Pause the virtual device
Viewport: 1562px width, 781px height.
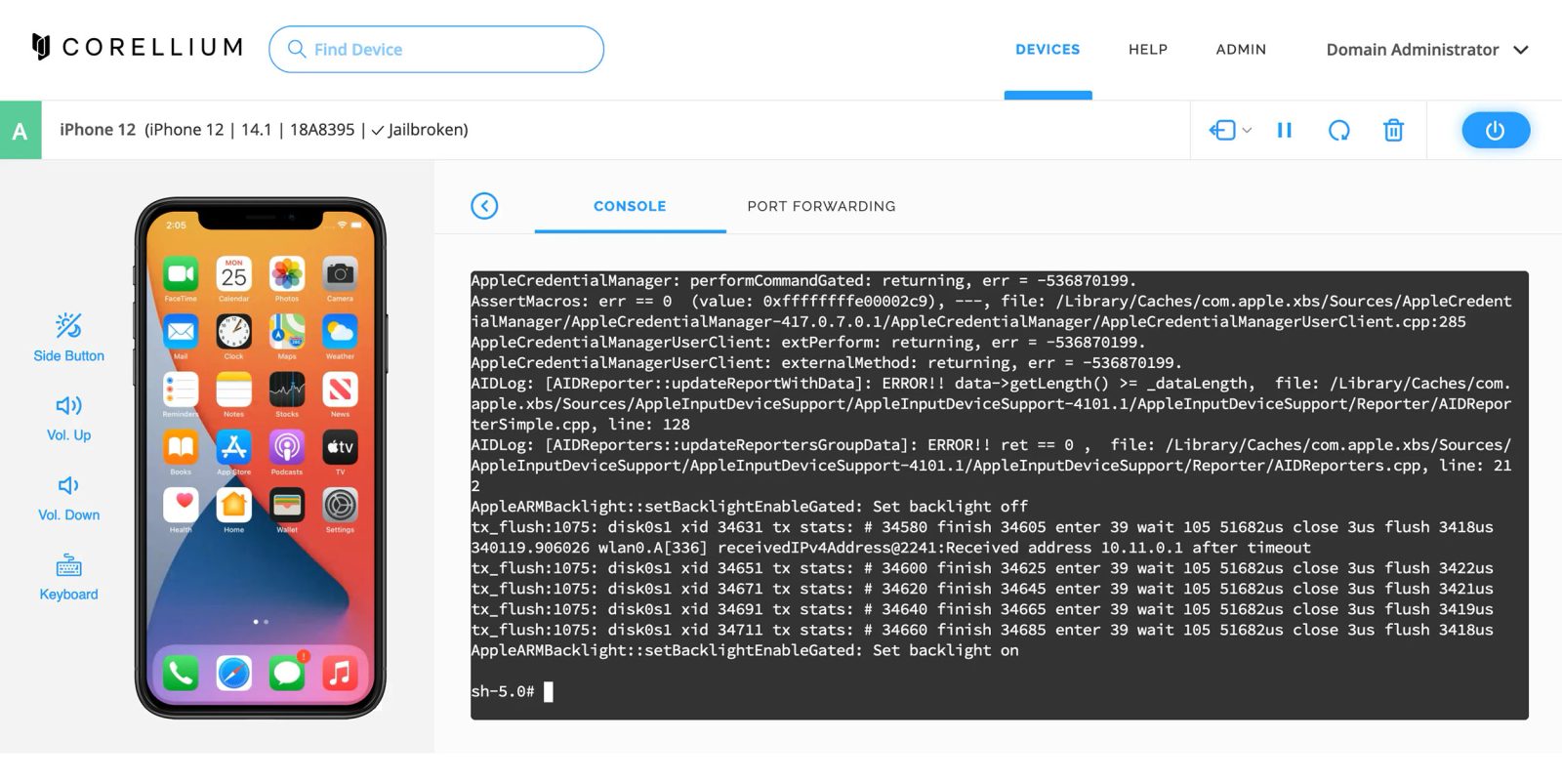[1285, 130]
